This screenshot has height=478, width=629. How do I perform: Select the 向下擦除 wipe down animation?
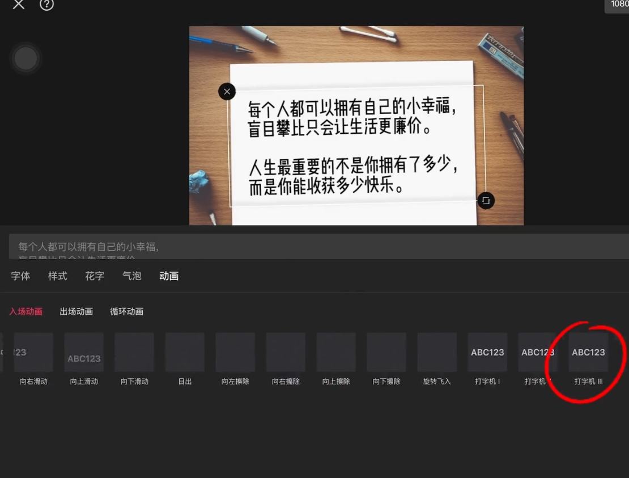pyautogui.click(x=386, y=352)
